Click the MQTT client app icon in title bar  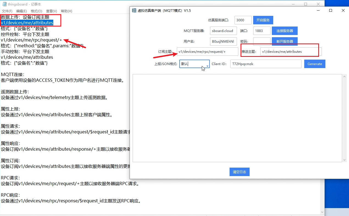click(134, 10)
